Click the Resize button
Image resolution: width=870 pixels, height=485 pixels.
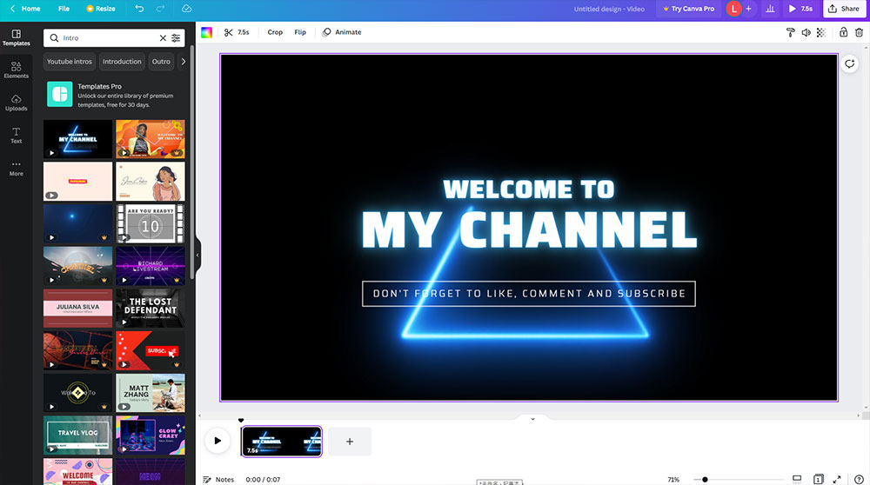pos(101,9)
